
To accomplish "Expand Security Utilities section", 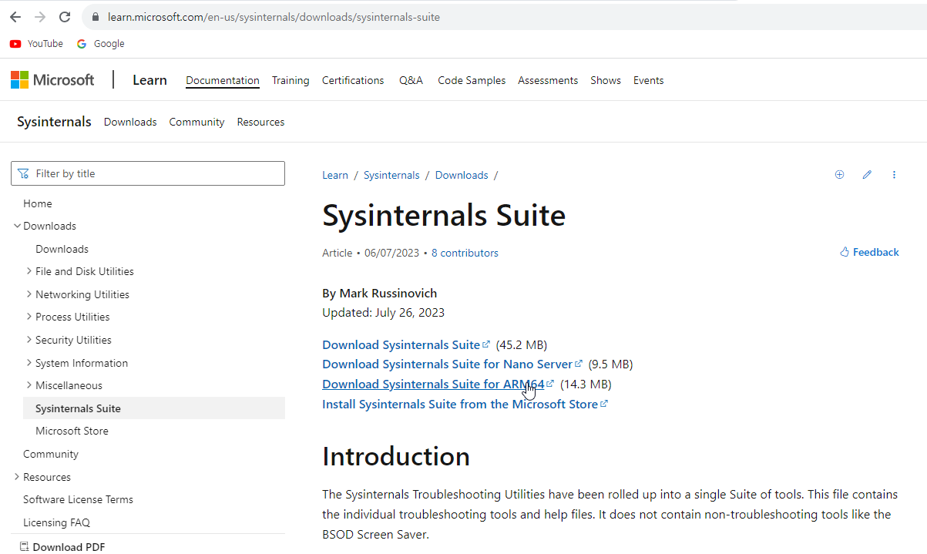I will pos(29,340).
